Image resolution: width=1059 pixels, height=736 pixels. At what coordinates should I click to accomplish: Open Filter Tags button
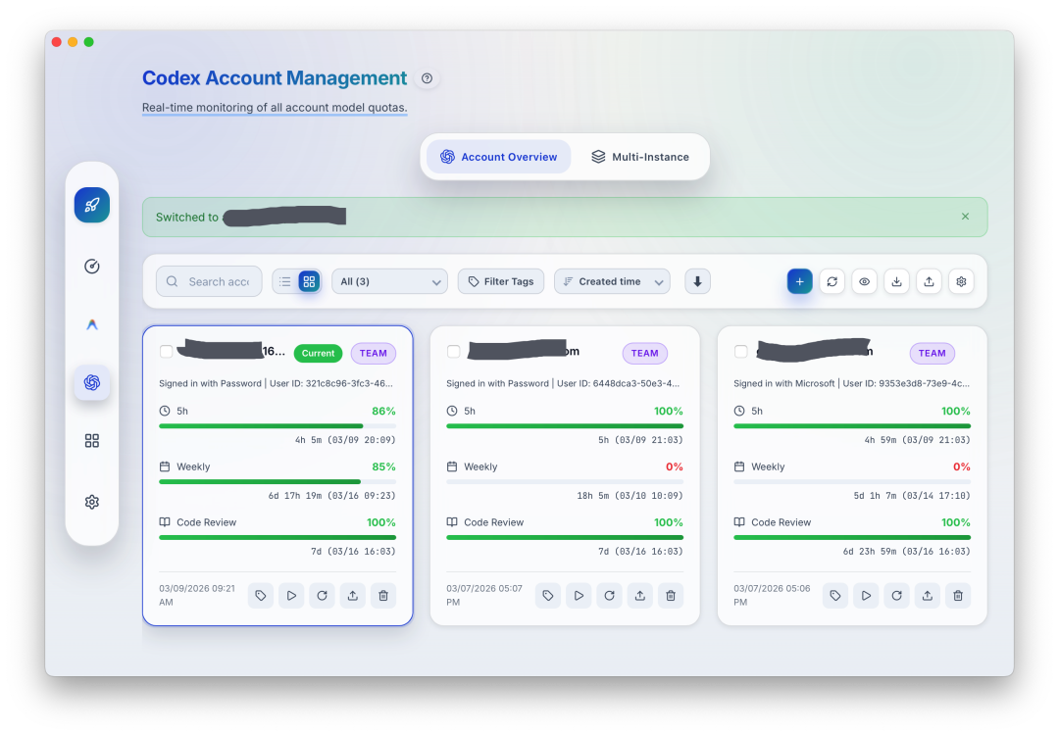[x=500, y=281]
